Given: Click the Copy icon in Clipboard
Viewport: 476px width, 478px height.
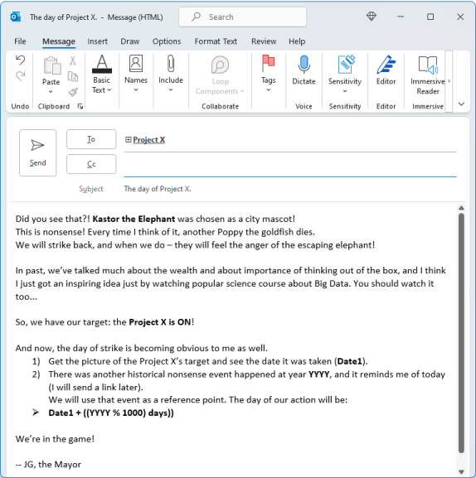Looking at the screenshot, I should [73, 76].
